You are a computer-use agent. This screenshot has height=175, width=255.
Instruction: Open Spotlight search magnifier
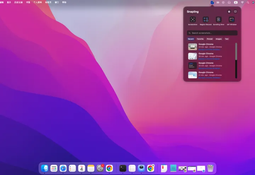tap(248, 2)
